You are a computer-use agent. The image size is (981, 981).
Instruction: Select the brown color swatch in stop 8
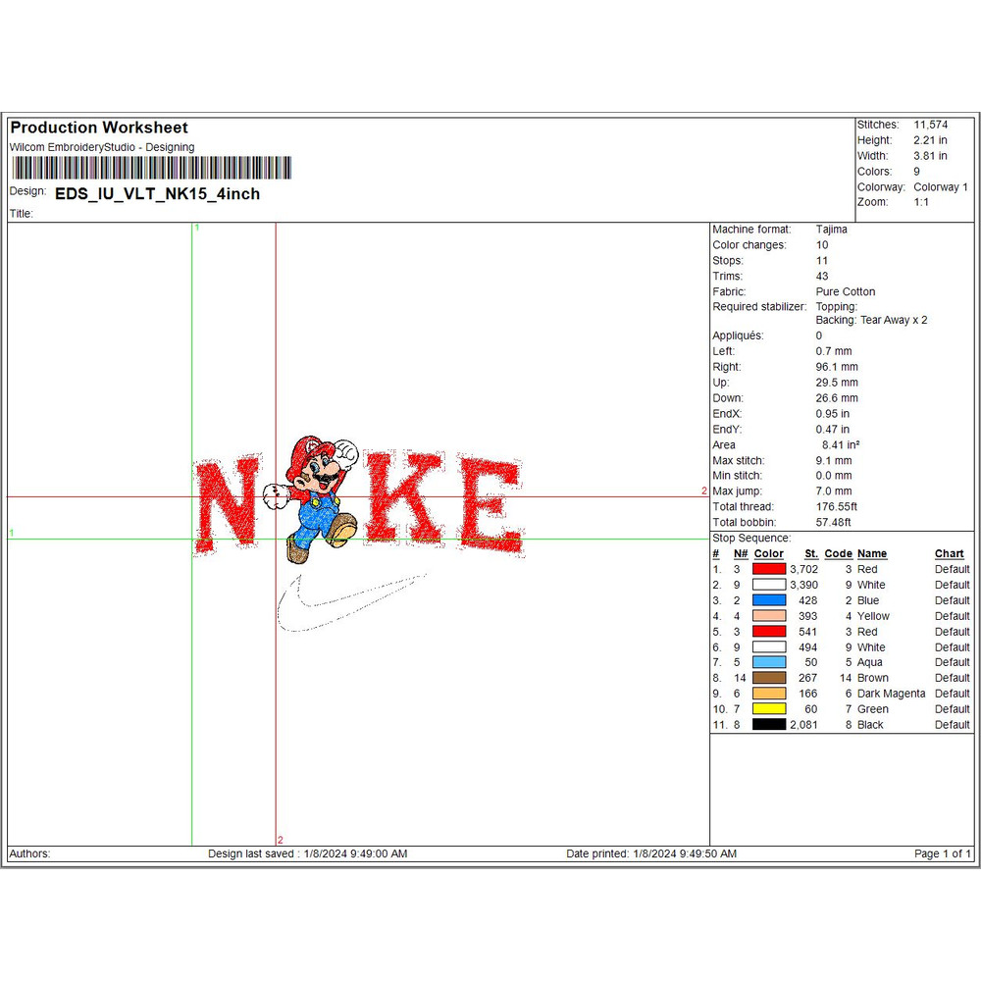tap(768, 678)
